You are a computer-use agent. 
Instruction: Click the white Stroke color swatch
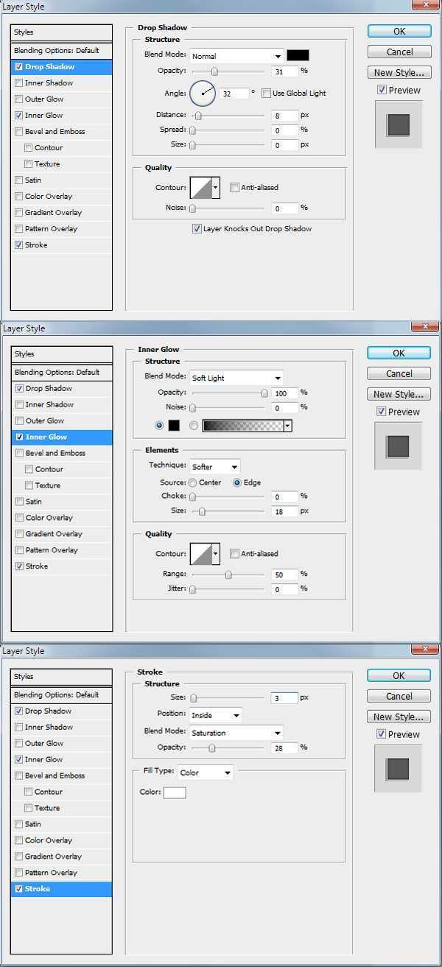point(175,792)
